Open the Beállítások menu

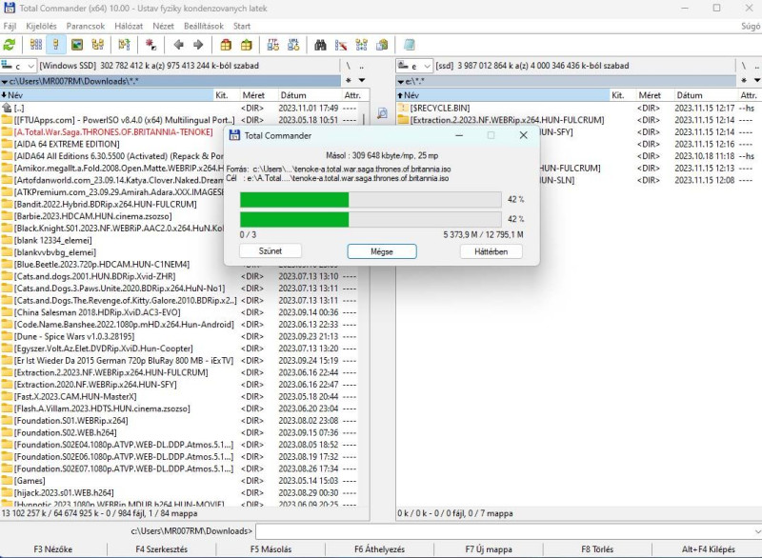(x=204, y=27)
